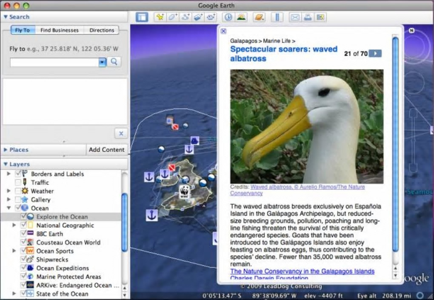The image size is (434, 300).
Task: Switch to the Find Businesses tab
Action: click(60, 30)
